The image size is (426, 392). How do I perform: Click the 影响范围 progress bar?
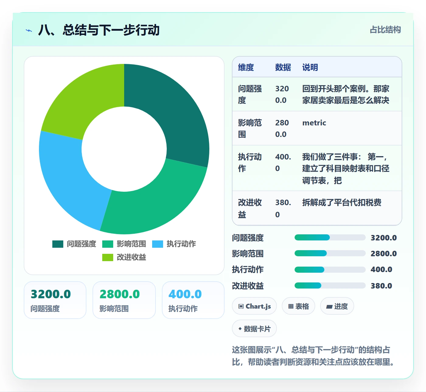(330, 253)
